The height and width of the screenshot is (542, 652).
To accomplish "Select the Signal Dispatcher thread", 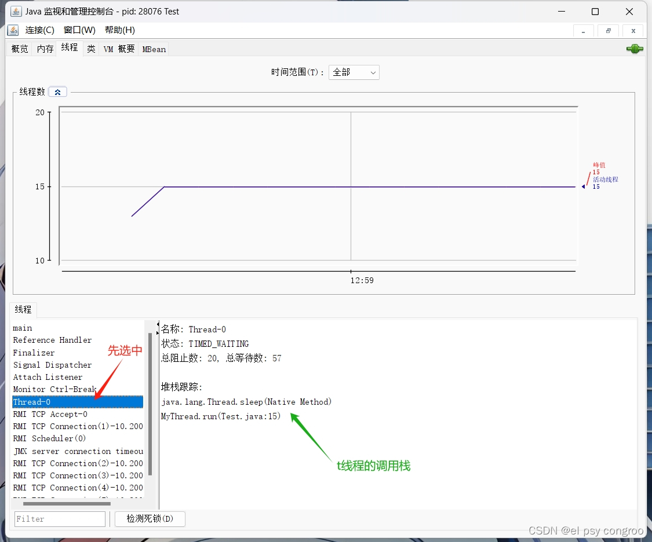I will click(x=78, y=365).
